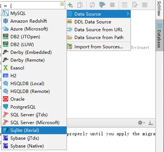Viewport: 164px width, 152px height.
Task: Select DB2 (JTOpen) data source
Action: [34, 37]
